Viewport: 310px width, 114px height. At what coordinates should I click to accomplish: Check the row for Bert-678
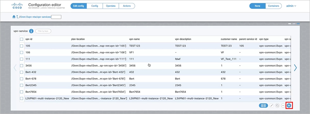[x=22, y=79]
